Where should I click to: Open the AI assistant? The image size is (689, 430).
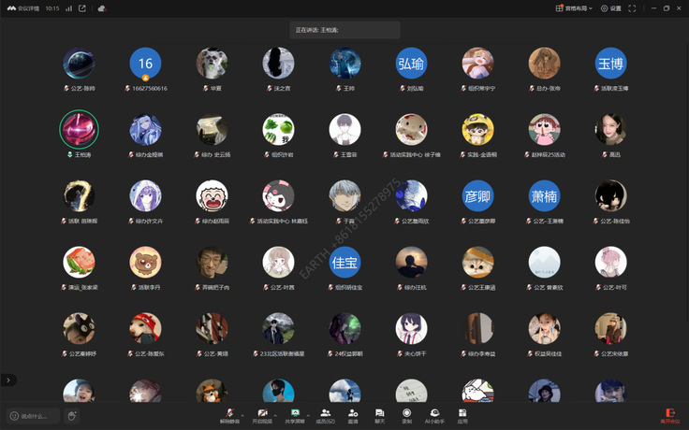click(x=434, y=414)
